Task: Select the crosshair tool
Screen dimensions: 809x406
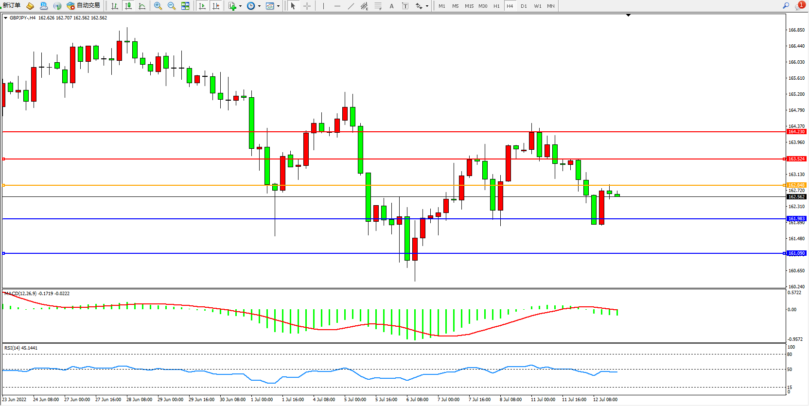Action: tap(307, 6)
